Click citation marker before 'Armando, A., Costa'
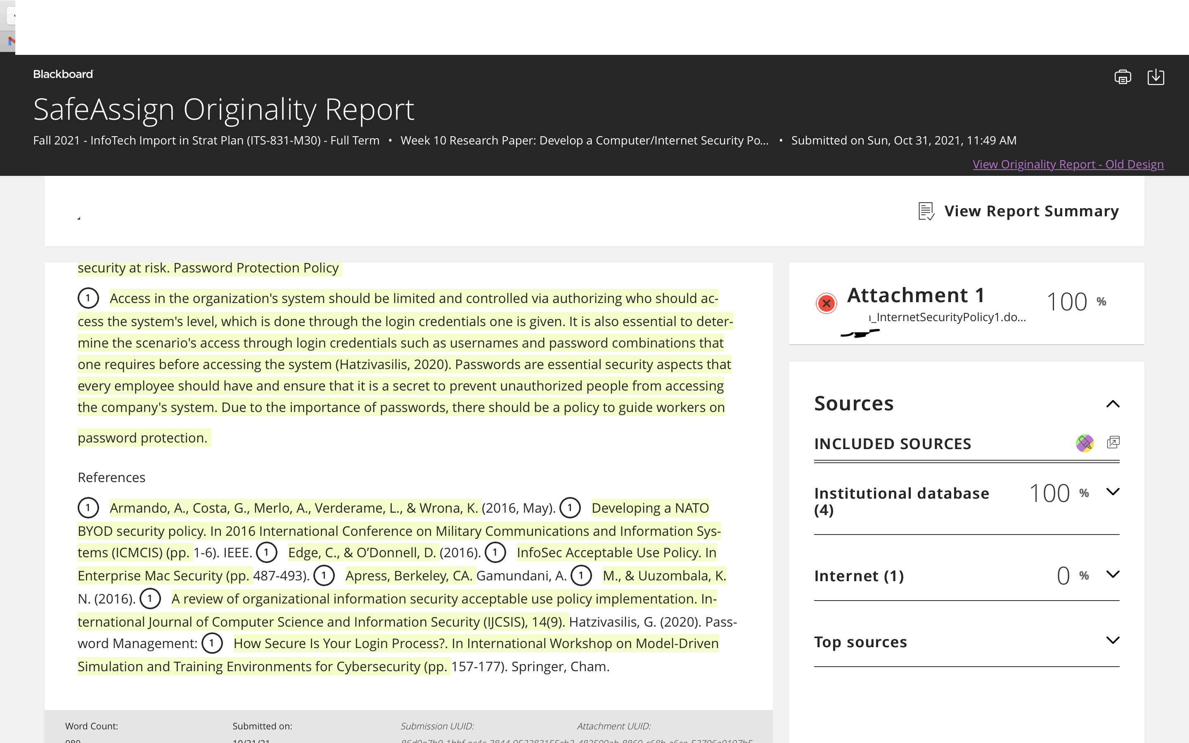This screenshot has width=1189, height=743. coord(88,508)
